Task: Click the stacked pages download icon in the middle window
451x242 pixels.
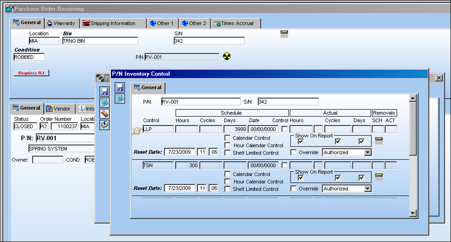Action: pyautogui.click(x=105, y=125)
